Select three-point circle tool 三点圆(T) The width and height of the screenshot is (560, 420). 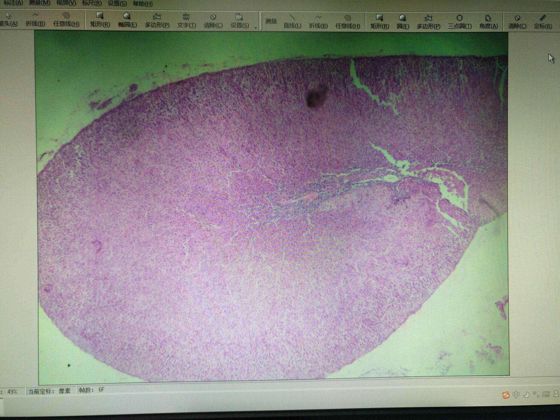[459, 22]
